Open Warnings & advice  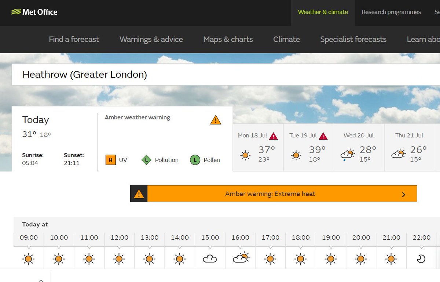click(151, 39)
